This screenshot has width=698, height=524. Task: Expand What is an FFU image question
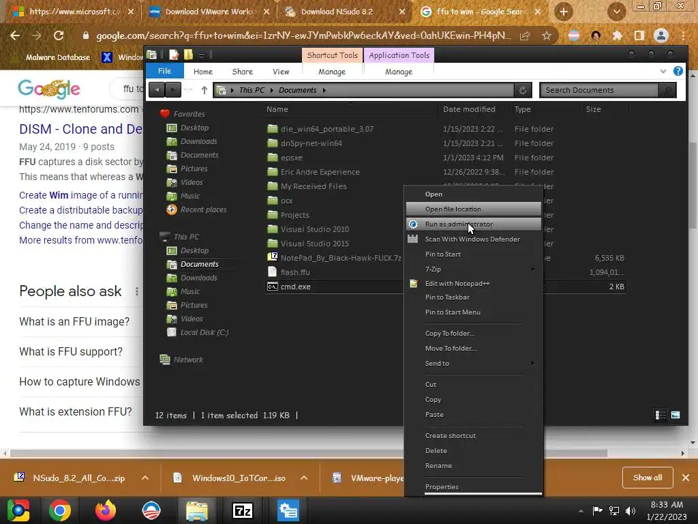pyautogui.click(x=74, y=322)
